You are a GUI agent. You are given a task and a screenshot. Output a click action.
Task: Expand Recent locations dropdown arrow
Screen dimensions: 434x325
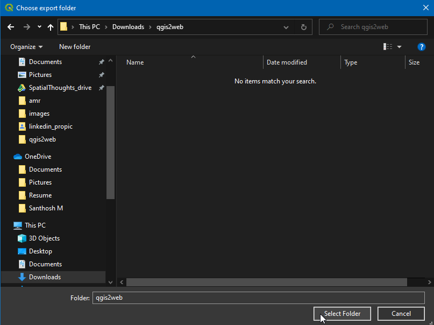(x=39, y=27)
